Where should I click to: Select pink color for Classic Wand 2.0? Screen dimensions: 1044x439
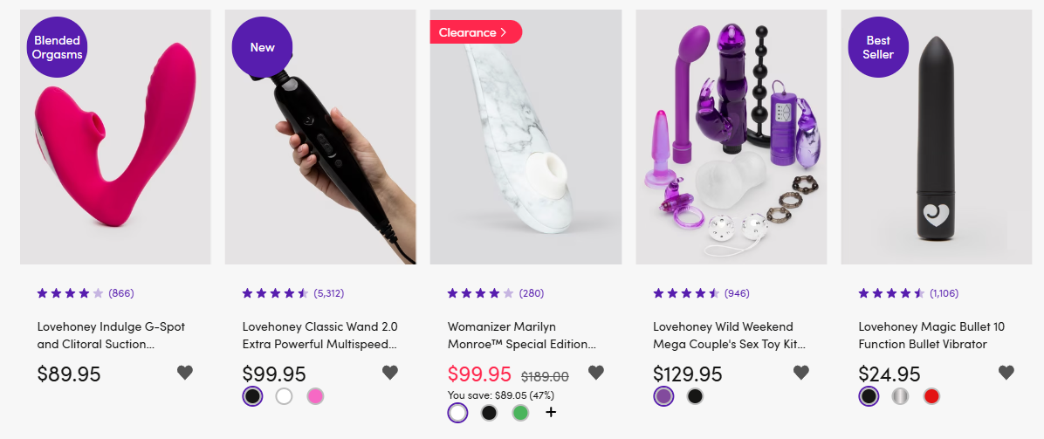[x=315, y=396]
